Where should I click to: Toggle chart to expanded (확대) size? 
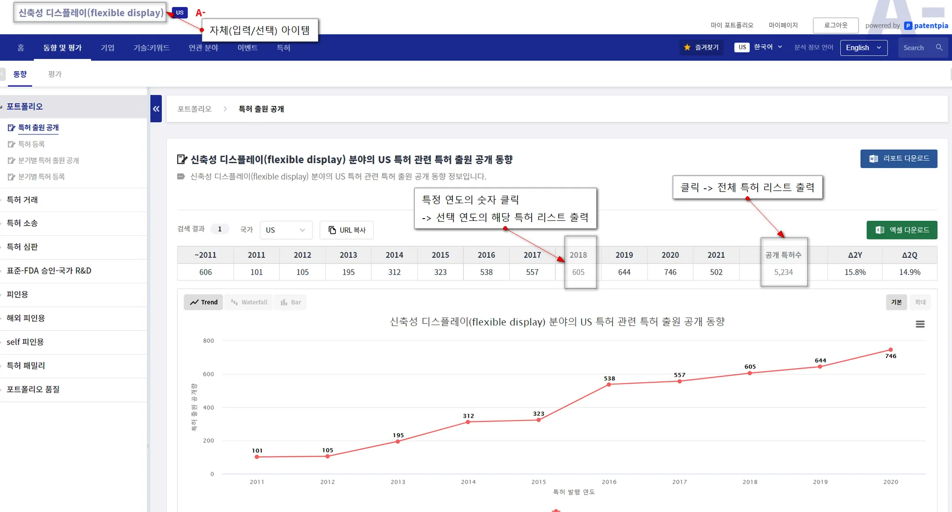click(920, 302)
